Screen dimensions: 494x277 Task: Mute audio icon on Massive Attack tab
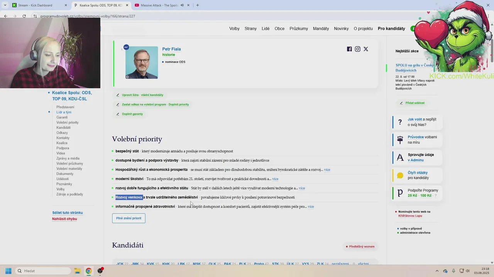pos(182,5)
